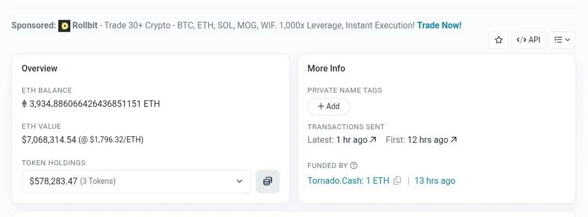588x217 pixels.
Task: Expand the checklist options dropdown
Action: [x=562, y=40]
